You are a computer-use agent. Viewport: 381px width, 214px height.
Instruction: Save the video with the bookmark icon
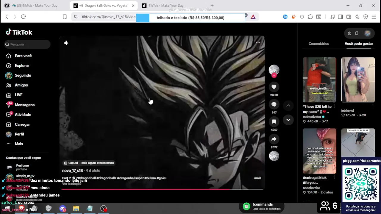274,122
